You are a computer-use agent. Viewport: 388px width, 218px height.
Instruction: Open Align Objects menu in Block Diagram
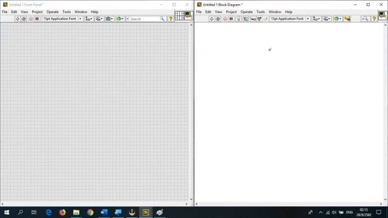[316, 19]
